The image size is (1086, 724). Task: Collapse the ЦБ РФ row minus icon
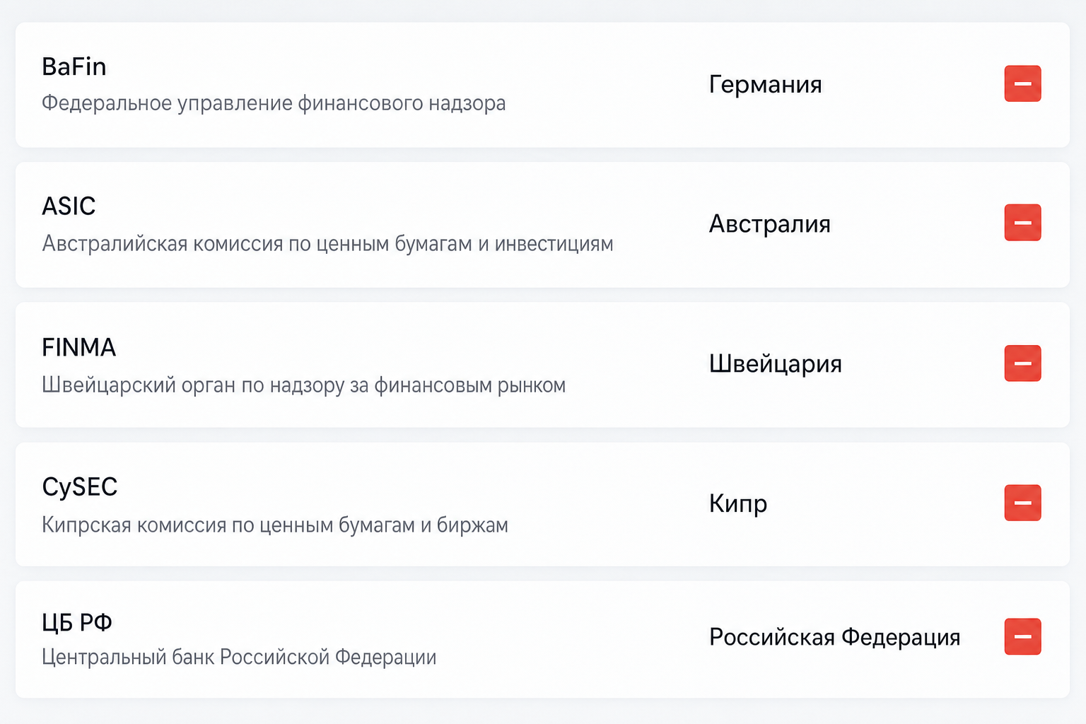(x=1022, y=636)
